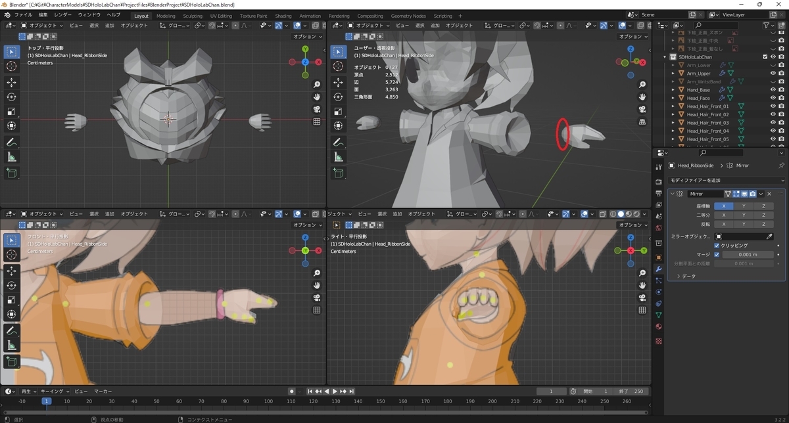Viewport: 789px width, 423px height.
Task: Switch to the Sculpting workspace tab
Action: click(193, 16)
